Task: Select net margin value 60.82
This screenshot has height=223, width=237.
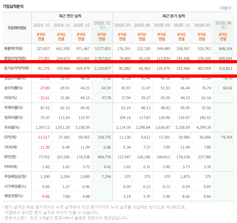Action: pos(227,88)
